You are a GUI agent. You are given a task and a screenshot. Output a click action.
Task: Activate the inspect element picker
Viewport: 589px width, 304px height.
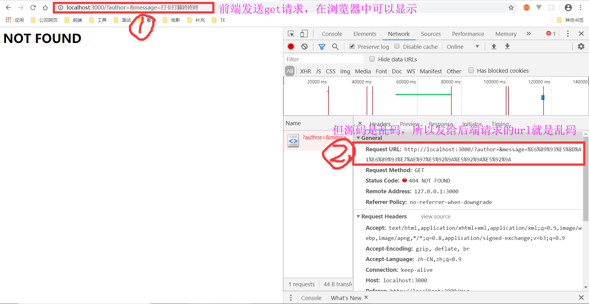point(291,34)
